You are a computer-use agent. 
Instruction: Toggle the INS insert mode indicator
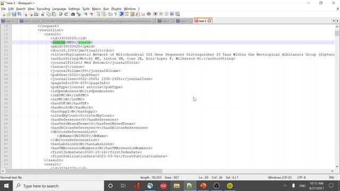331,178
